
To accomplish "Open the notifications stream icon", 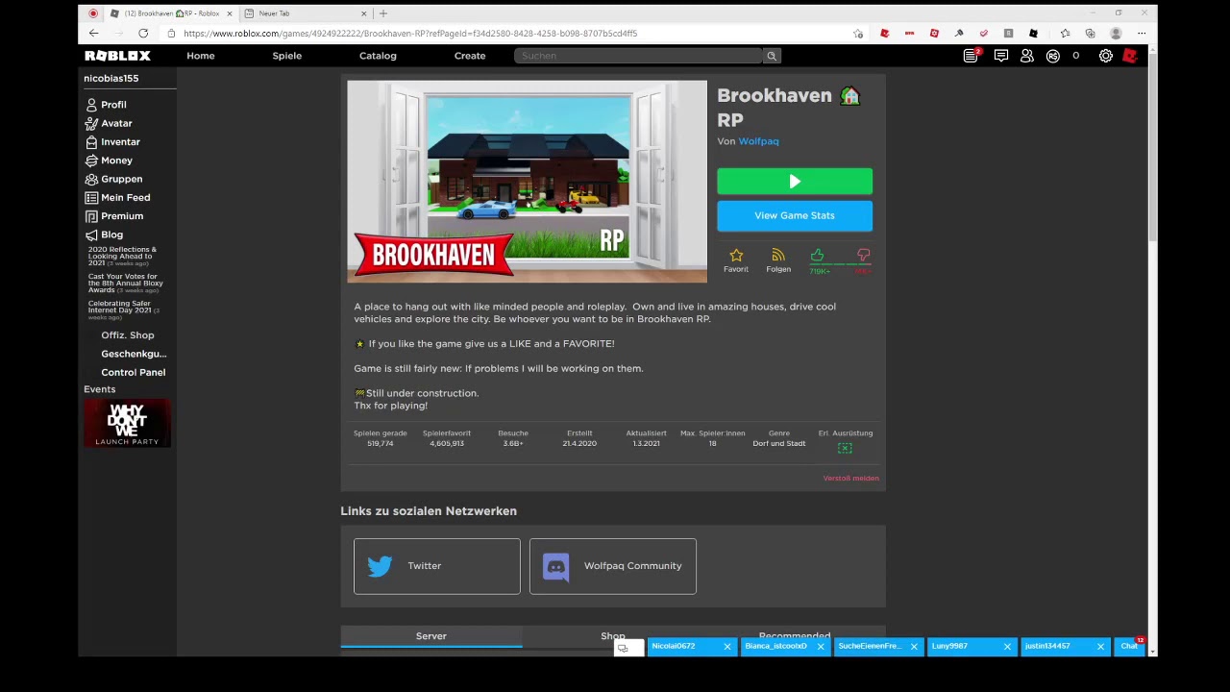I will pos(972,56).
